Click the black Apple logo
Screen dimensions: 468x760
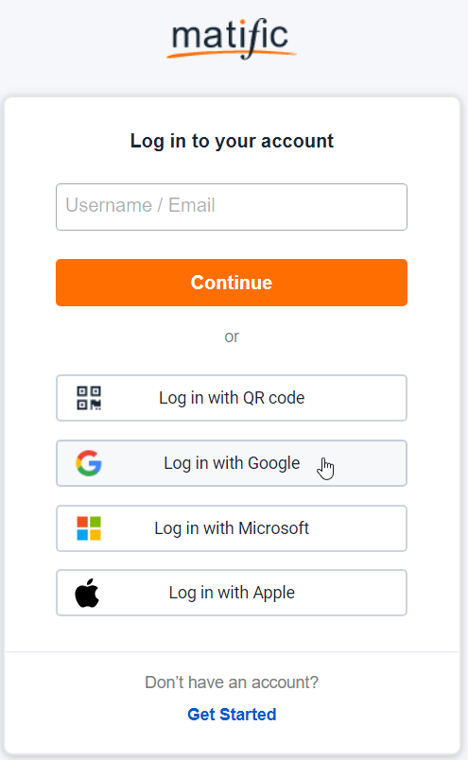click(x=87, y=593)
